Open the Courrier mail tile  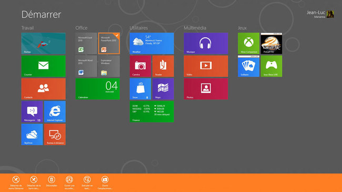[x=43, y=66]
